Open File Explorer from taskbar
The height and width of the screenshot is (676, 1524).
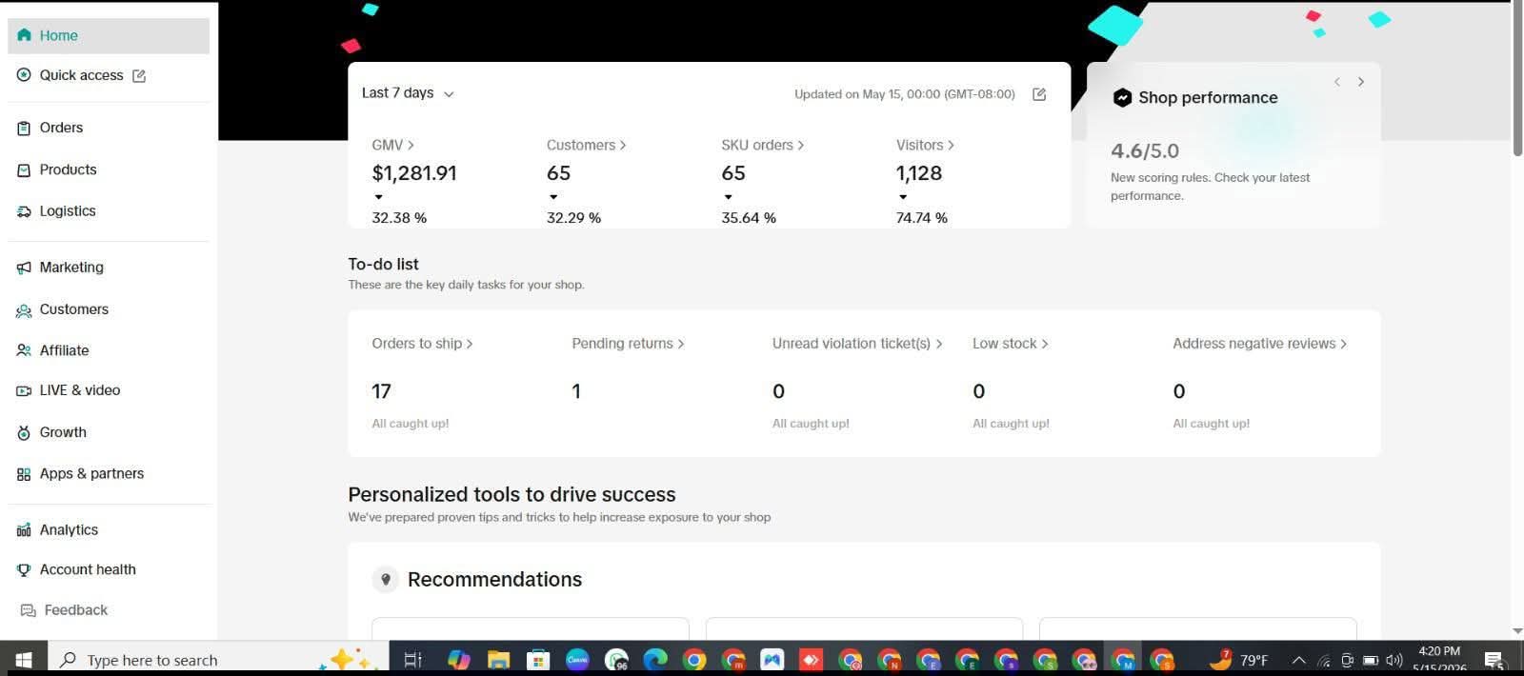[498, 660]
